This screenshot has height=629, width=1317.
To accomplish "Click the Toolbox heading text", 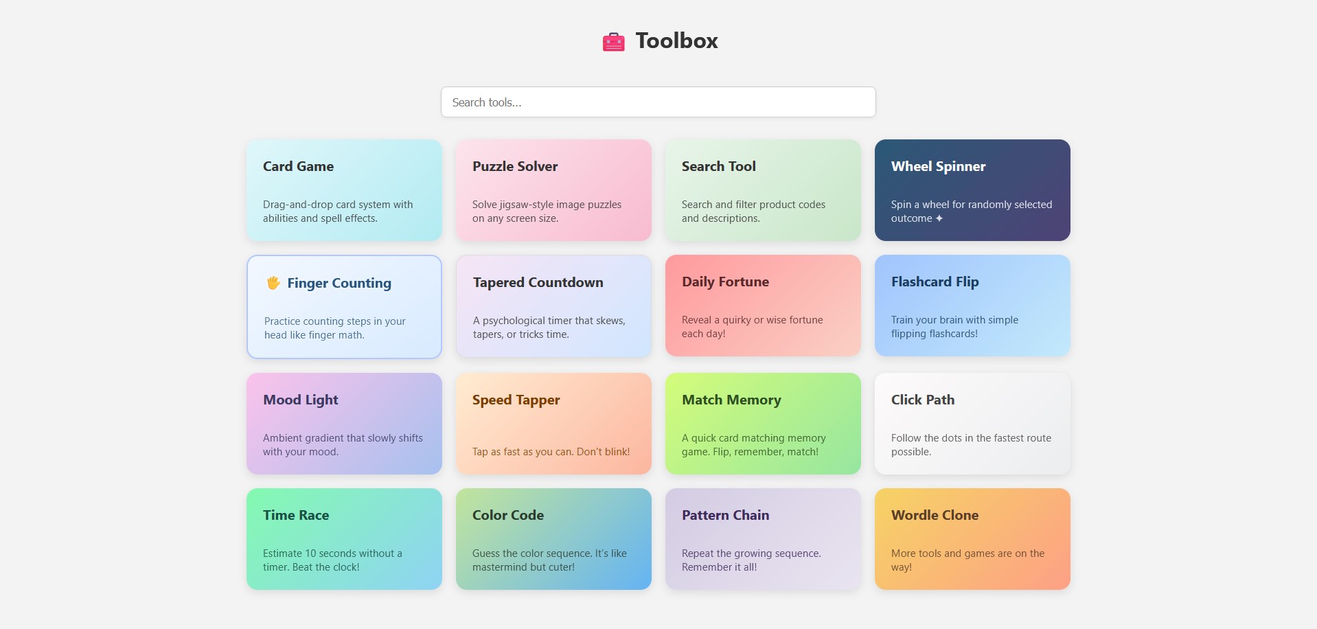I will click(x=676, y=41).
